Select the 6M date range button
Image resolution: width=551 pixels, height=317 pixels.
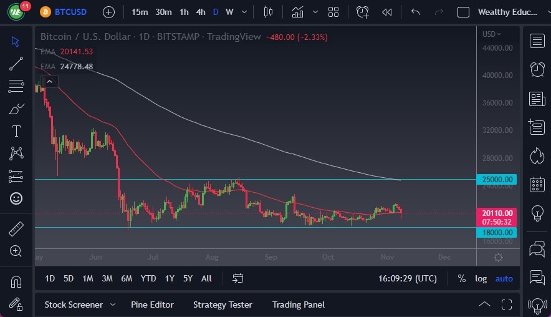tap(127, 278)
